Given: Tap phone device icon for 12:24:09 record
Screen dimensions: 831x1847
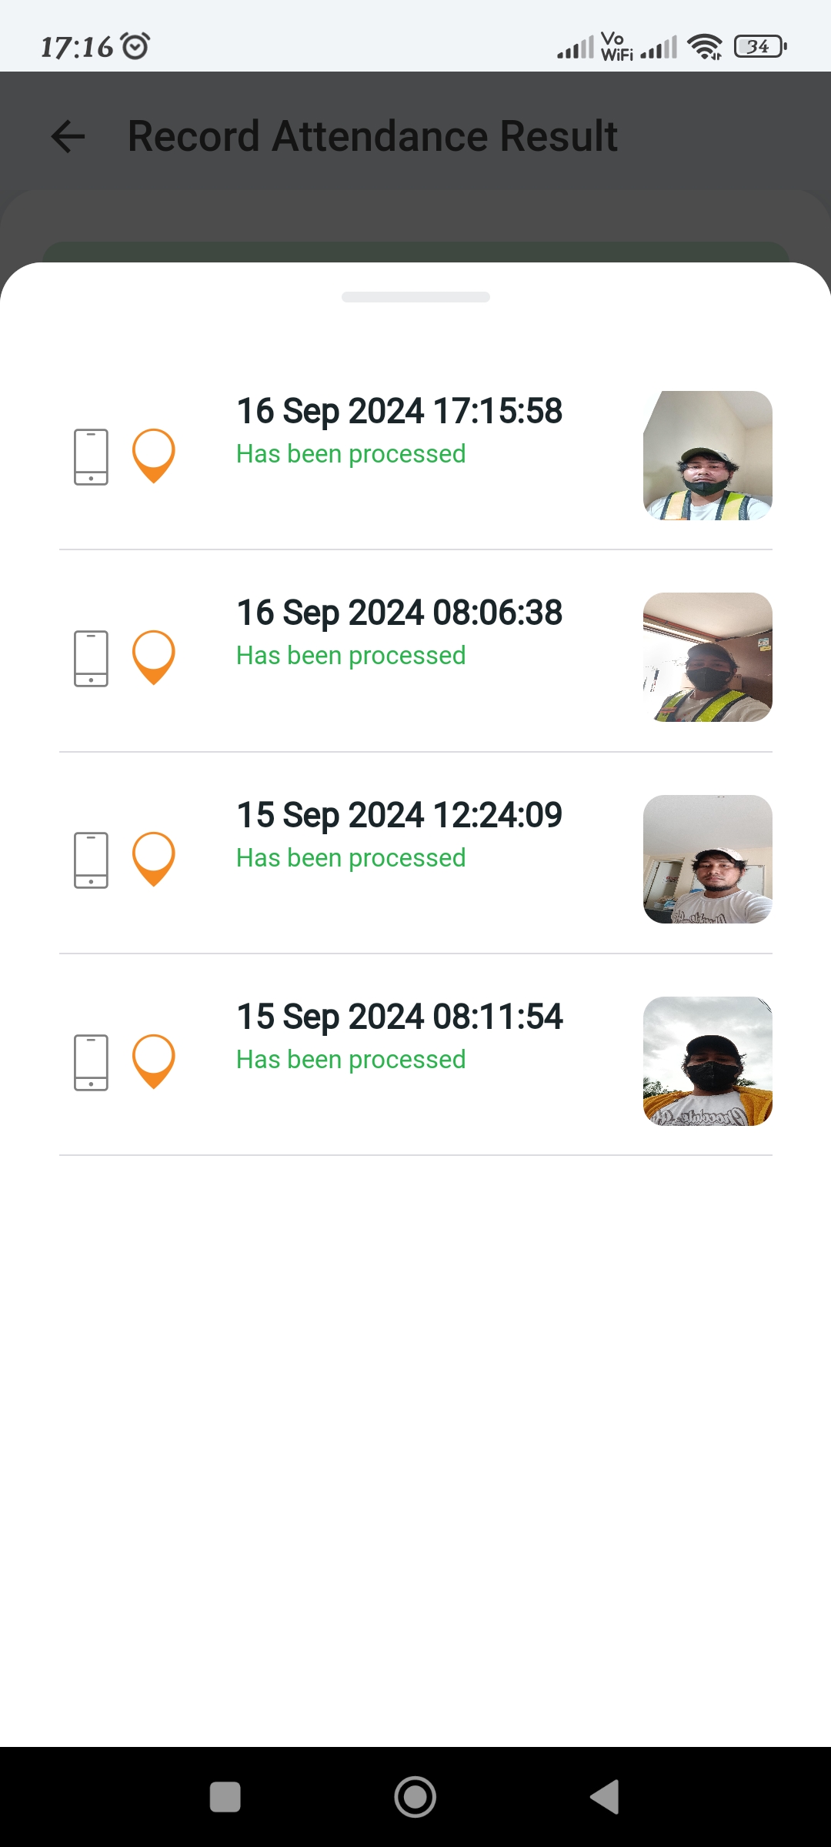Looking at the screenshot, I should (x=91, y=860).
